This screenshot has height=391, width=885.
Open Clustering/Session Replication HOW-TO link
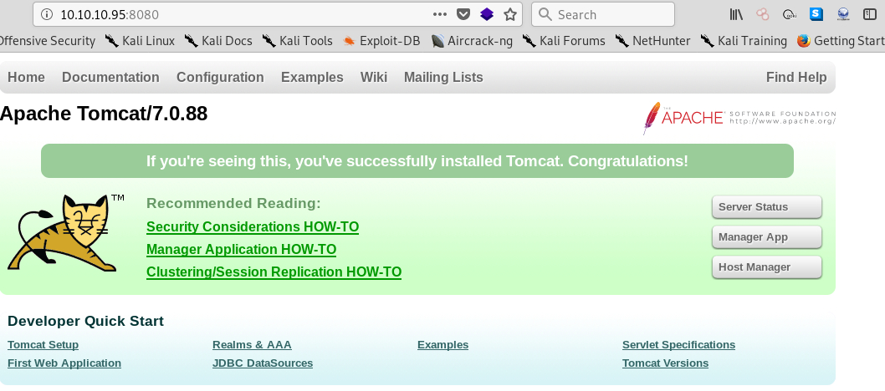[x=274, y=272]
